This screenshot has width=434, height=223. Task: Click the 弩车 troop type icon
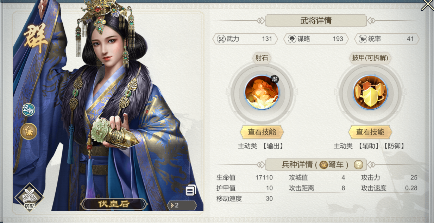click(324, 164)
